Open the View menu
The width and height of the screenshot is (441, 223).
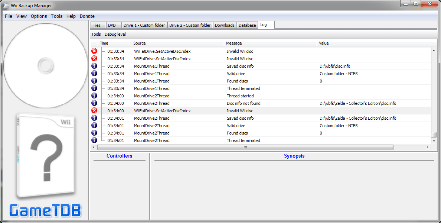(22, 16)
